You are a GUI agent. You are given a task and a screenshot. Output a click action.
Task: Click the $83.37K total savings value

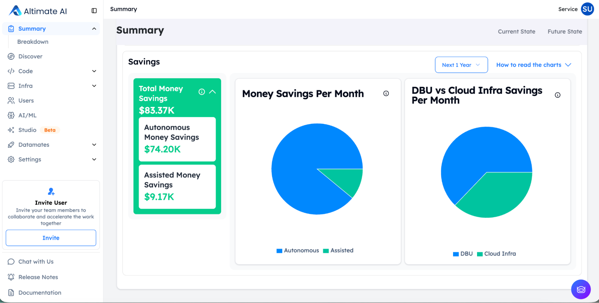(x=156, y=110)
